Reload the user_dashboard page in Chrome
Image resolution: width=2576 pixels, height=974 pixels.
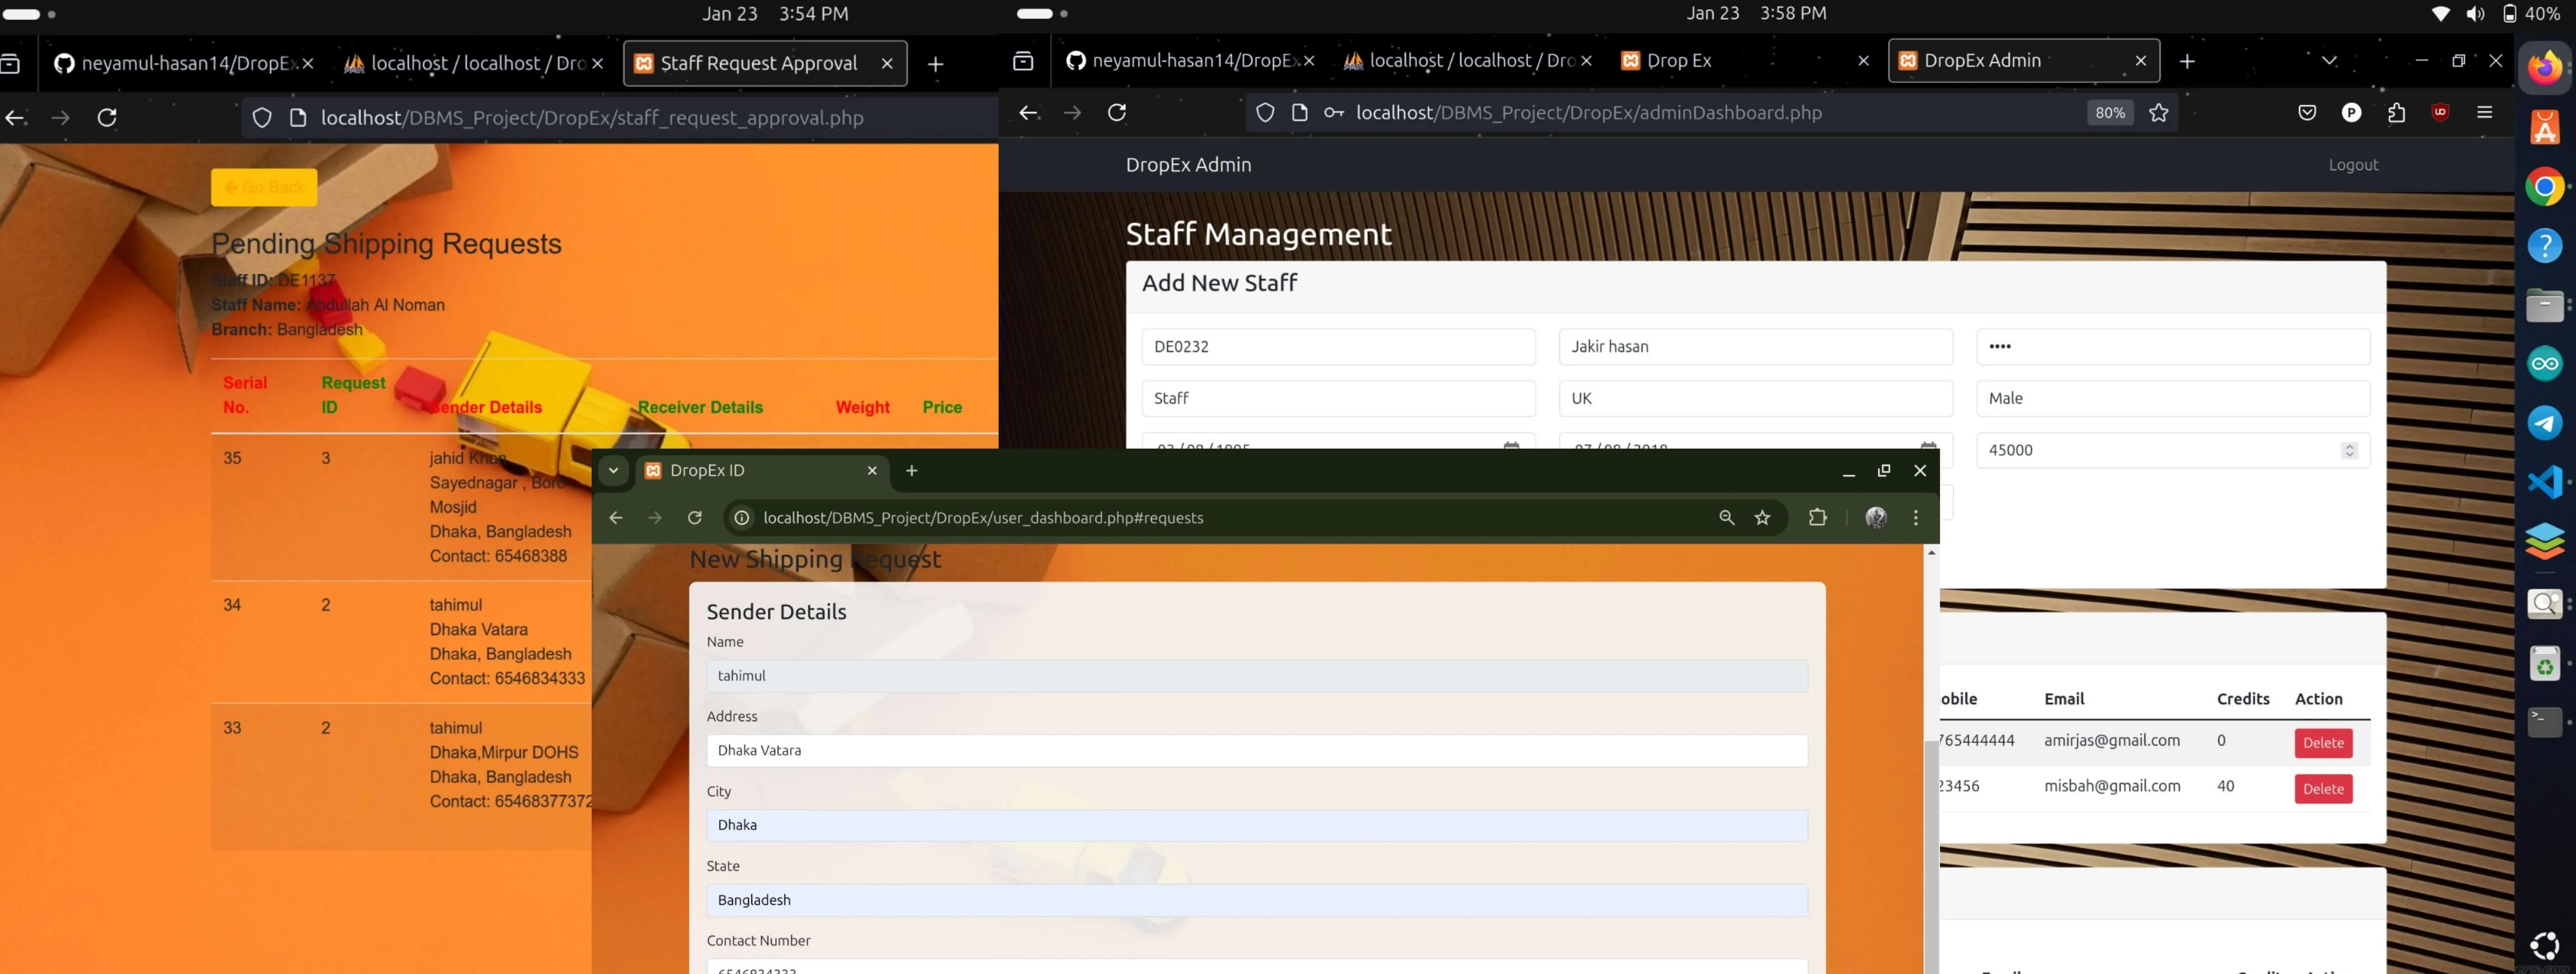(694, 517)
